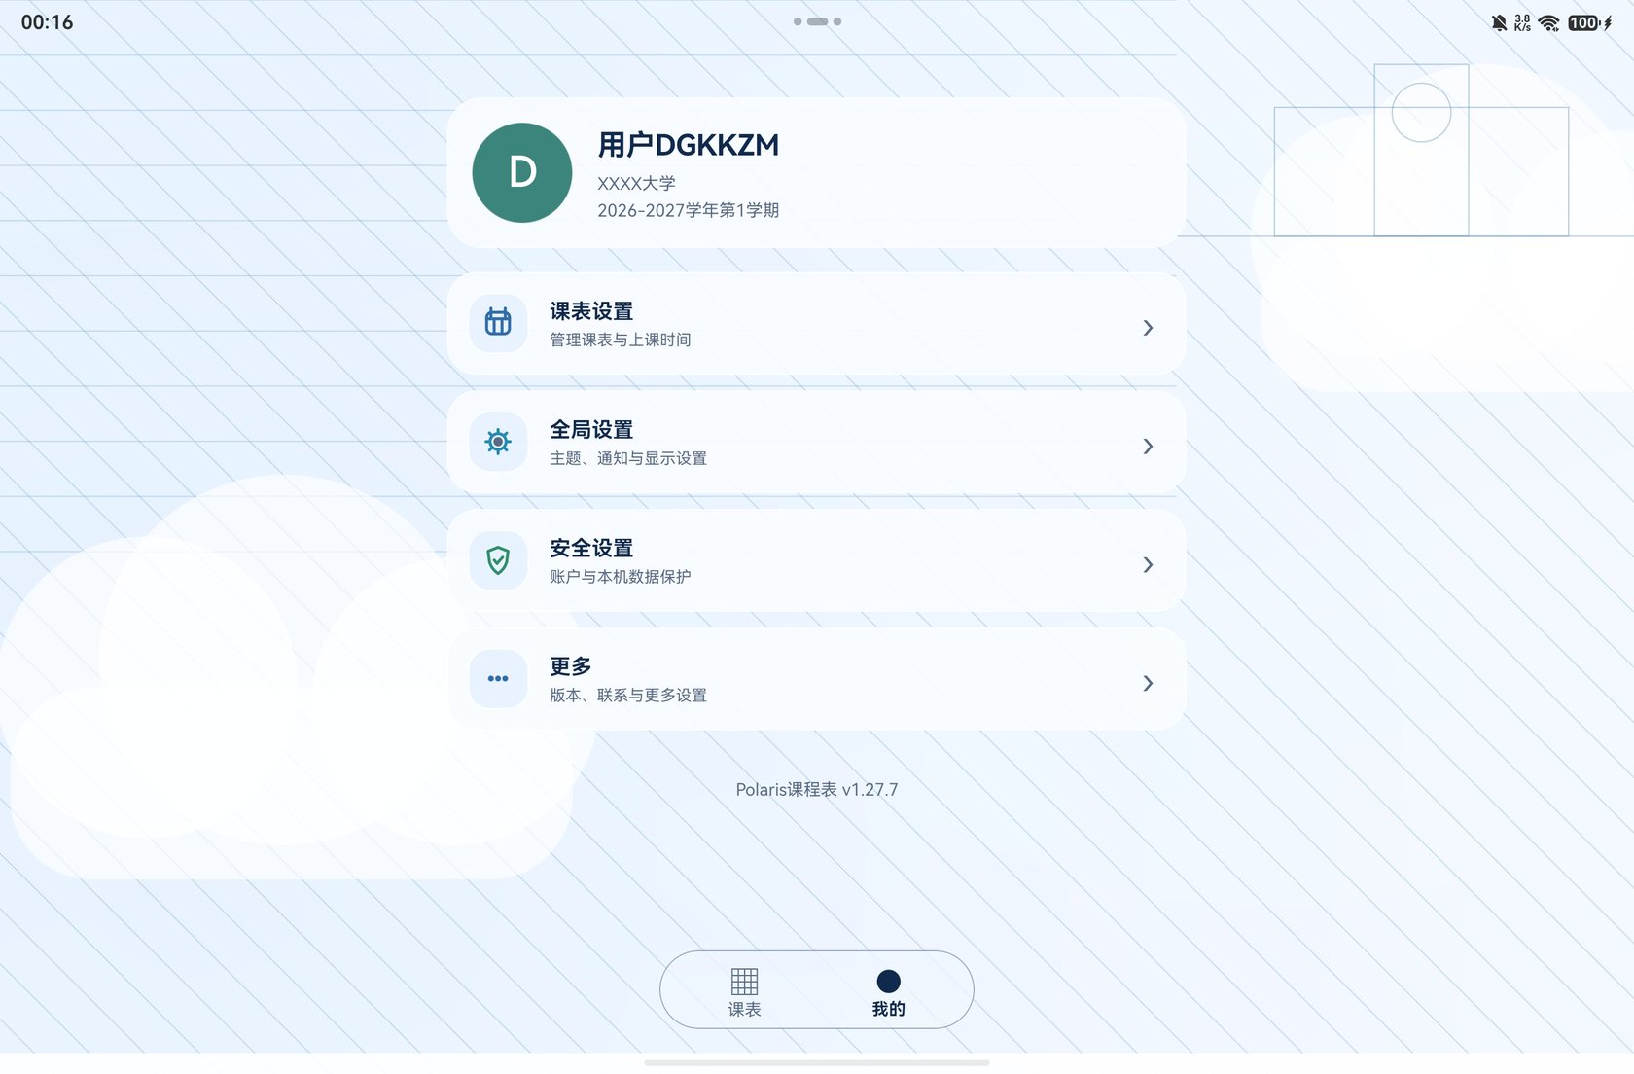Tap the bottom home gesture bar
Screen dimensions: 1634x1074
click(817, 1063)
